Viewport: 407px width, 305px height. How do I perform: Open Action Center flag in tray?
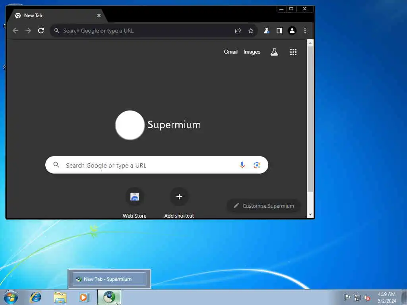pos(347,297)
